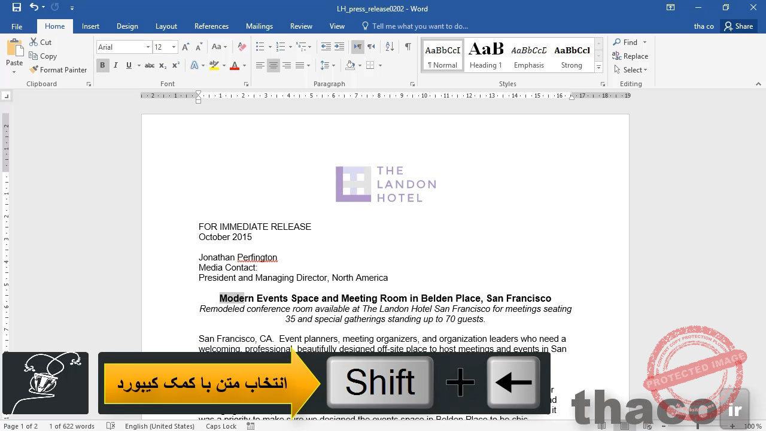Apply highlight color to text
Image resolution: width=766 pixels, height=431 pixels.
[x=214, y=65]
